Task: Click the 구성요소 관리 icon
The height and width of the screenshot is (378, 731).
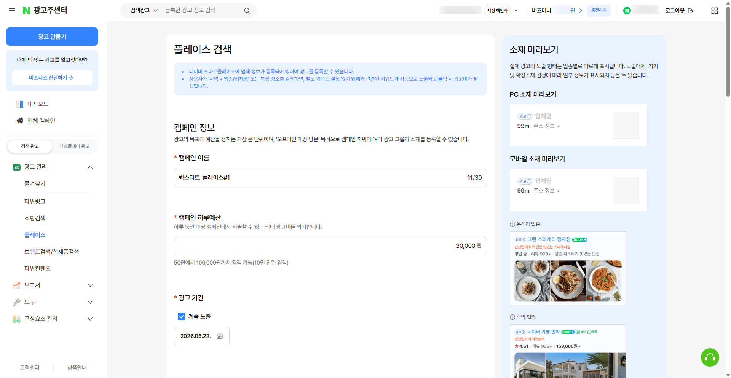Action: coord(17,319)
